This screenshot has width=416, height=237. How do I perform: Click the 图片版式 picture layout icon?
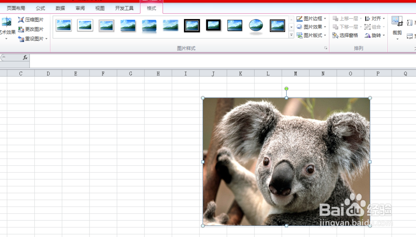(x=300, y=35)
